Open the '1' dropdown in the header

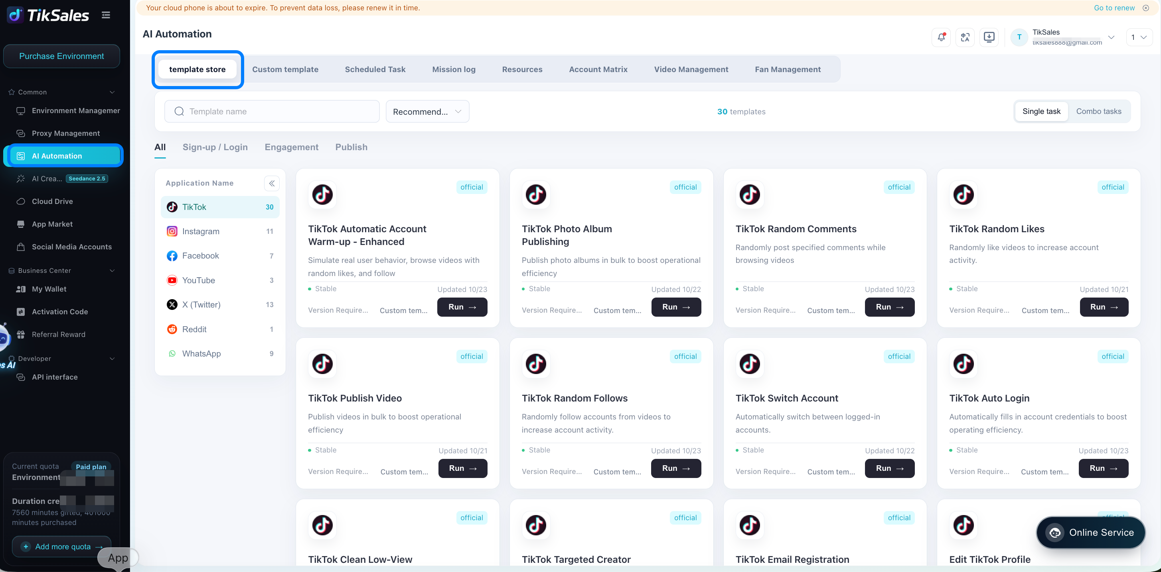[x=1139, y=37]
